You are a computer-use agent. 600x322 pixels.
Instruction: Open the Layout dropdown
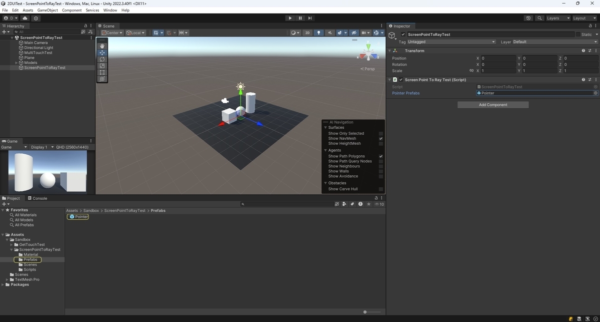click(584, 18)
